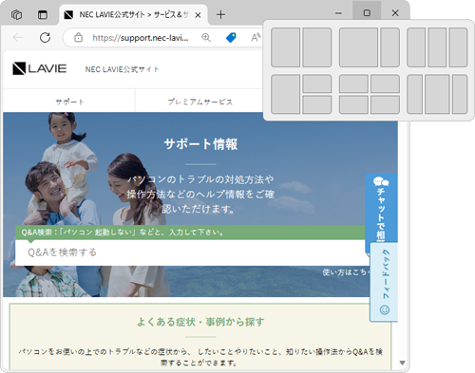475x373 pixels.
Task: Click the サポート情報 heading
Action: point(200,144)
